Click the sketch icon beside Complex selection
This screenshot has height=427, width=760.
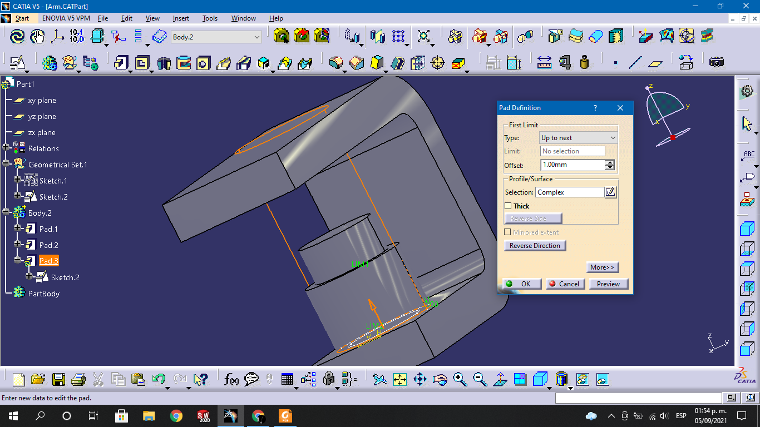(610, 192)
